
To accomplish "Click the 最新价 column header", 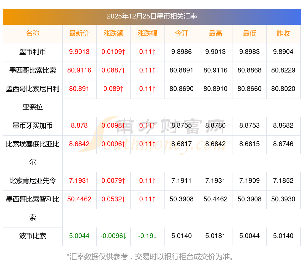I will [79, 33].
